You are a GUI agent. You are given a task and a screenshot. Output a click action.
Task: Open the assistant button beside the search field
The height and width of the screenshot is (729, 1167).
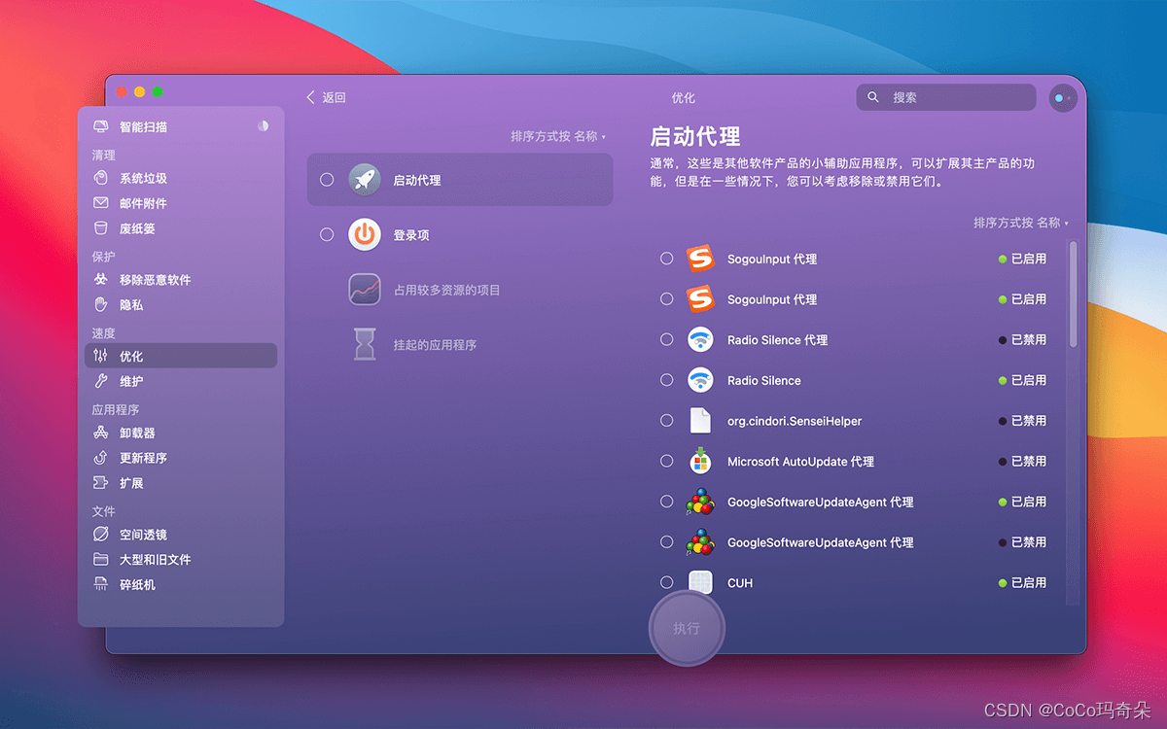click(1063, 97)
